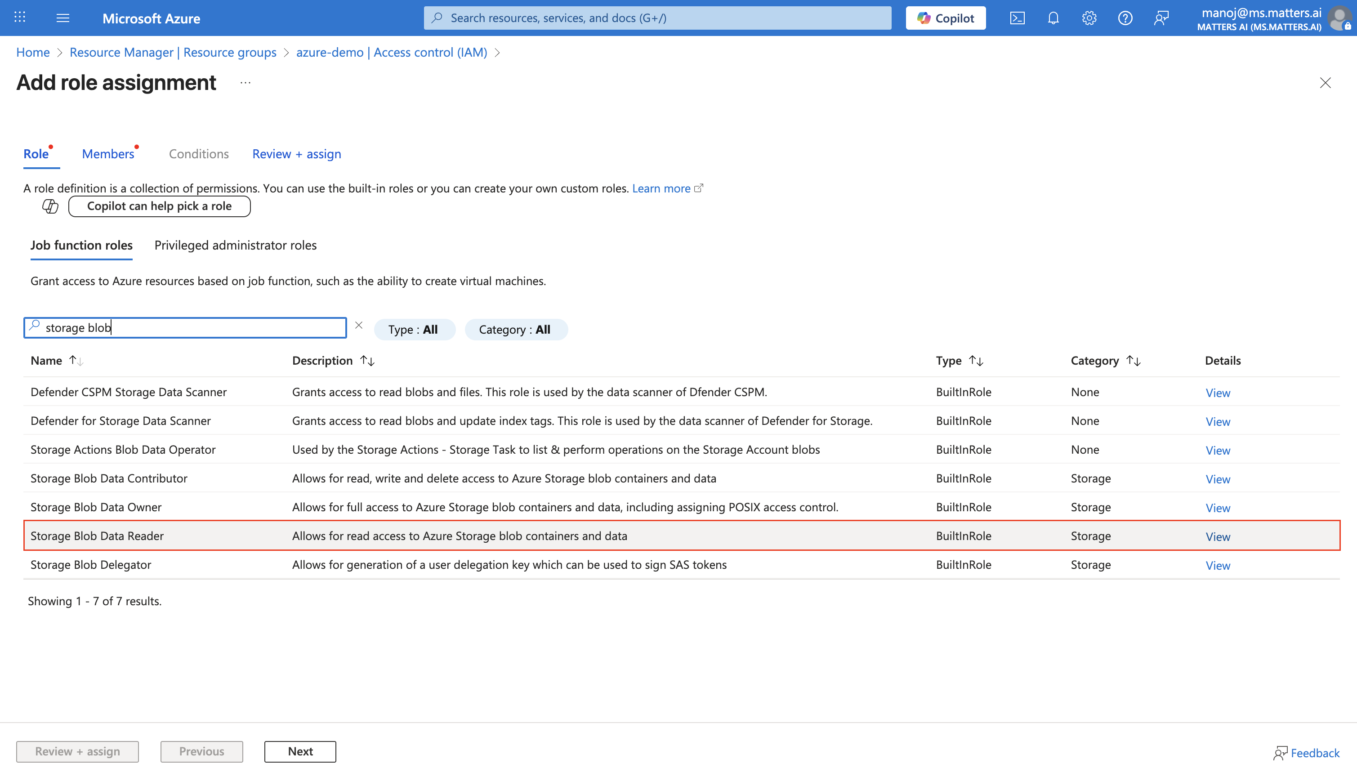Click the MATTERS AI tenant name
Screen dimensions: 1357x777
[1259, 27]
